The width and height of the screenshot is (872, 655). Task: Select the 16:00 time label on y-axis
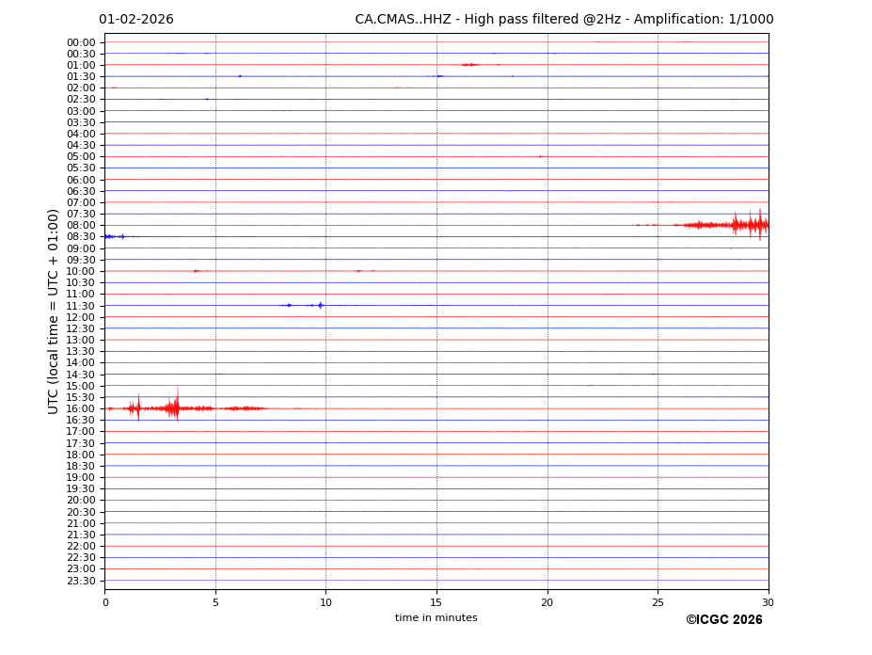tap(81, 408)
